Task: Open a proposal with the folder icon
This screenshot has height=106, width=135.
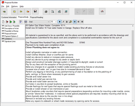Action: (x=21, y=11)
